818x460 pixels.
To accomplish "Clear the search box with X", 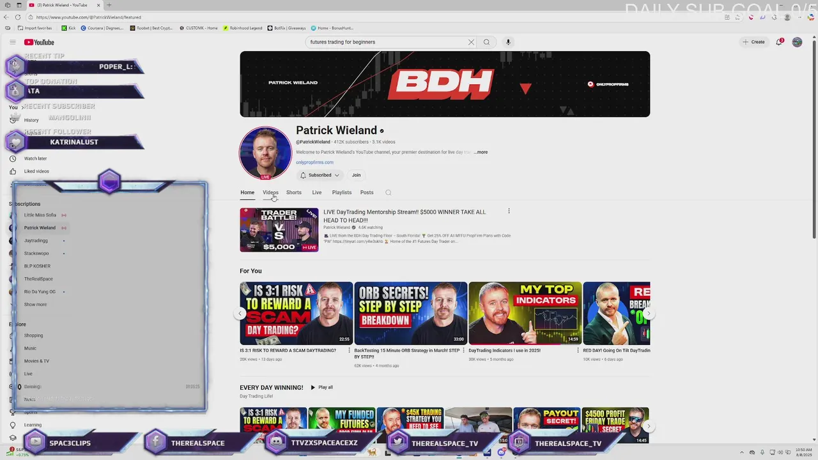I will click(x=471, y=42).
